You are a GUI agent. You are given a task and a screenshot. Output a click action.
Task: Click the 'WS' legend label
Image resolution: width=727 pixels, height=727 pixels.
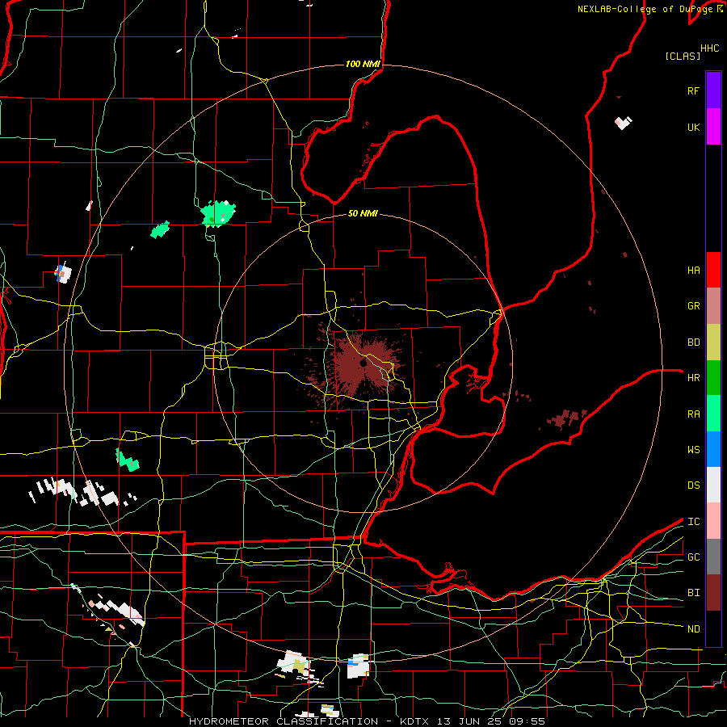click(694, 449)
